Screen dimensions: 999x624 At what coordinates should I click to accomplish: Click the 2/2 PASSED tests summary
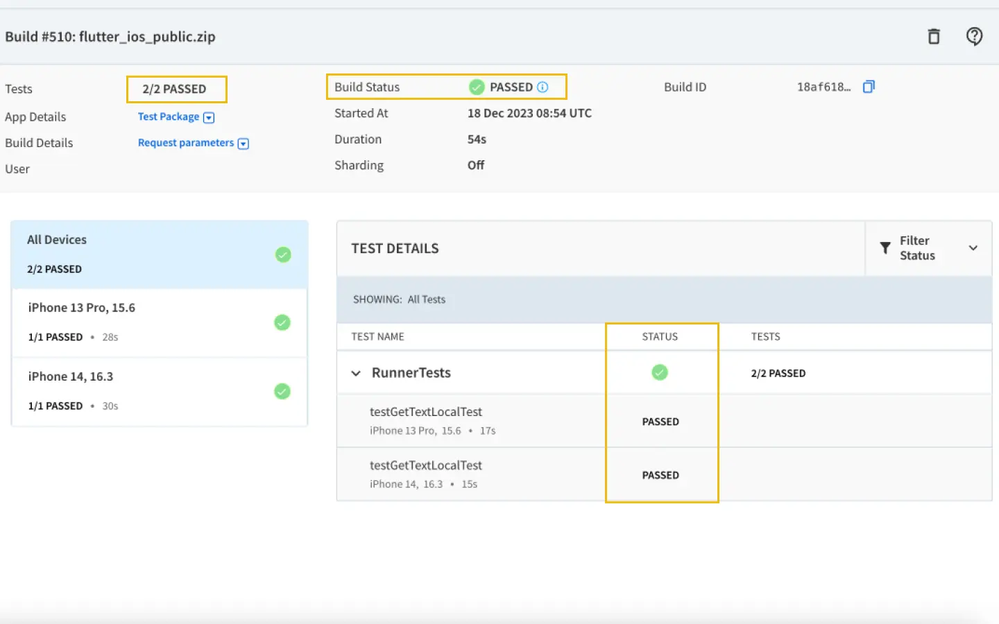pyautogui.click(x=175, y=89)
